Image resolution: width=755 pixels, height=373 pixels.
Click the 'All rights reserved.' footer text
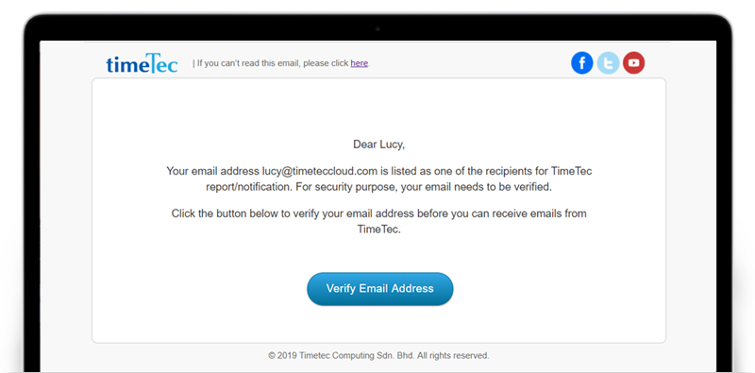pos(453,356)
